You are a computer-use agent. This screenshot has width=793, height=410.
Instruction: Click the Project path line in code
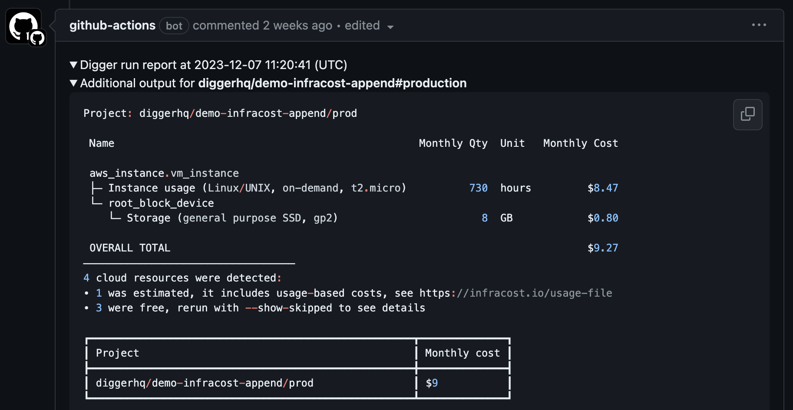(x=220, y=113)
